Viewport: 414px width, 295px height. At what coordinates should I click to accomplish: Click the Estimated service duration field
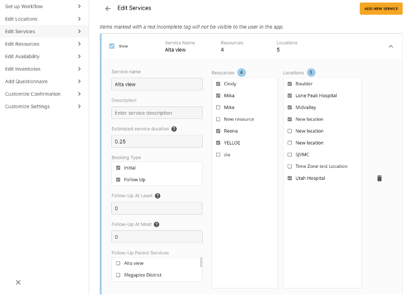157,142
